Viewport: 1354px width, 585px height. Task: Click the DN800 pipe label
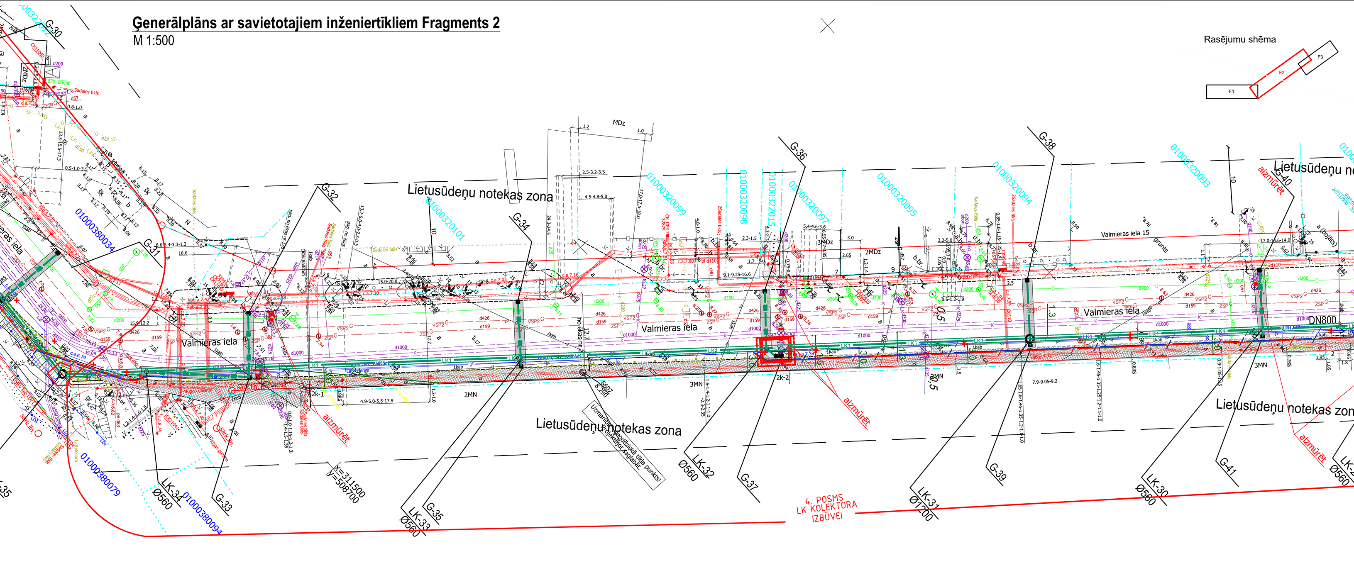pyautogui.click(x=1322, y=320)
